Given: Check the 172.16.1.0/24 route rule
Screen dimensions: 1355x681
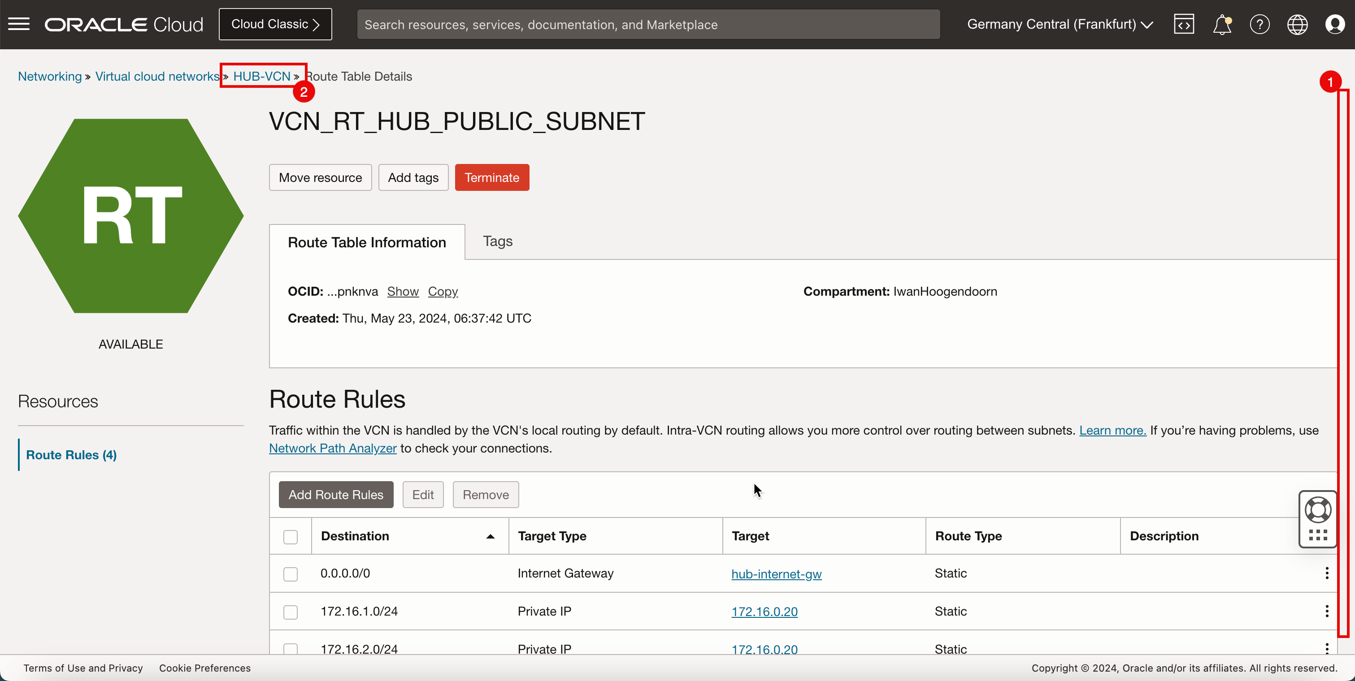Looking at the screenshot, I should coord(291,612).
